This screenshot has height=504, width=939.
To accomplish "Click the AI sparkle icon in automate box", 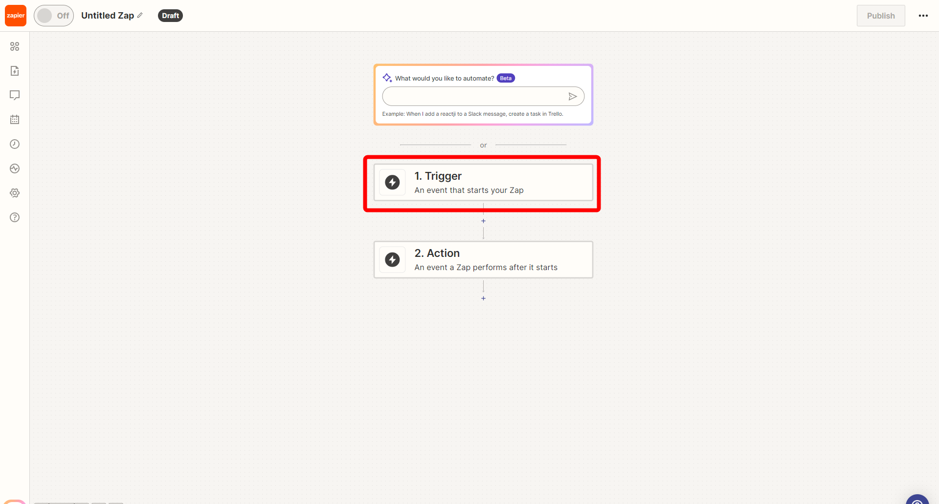I will [387, 78].
